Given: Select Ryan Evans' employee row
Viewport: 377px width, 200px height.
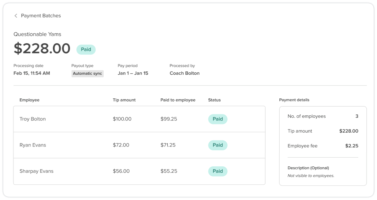Looking at the screenshot, I should click(x=96, y=145).
